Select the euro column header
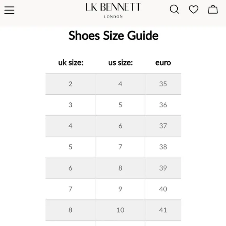 point(163,63)
